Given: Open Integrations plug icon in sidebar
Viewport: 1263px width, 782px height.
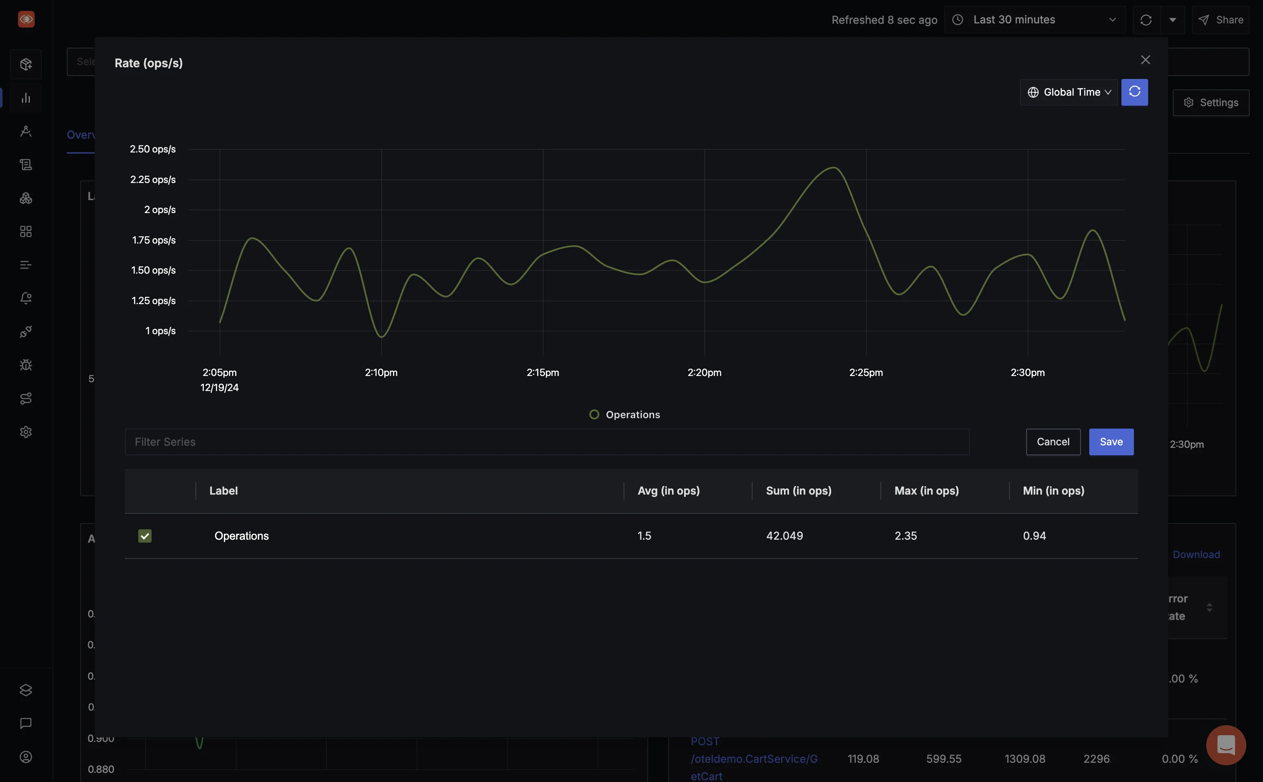Looking at the screenshot, I should 26,332.
